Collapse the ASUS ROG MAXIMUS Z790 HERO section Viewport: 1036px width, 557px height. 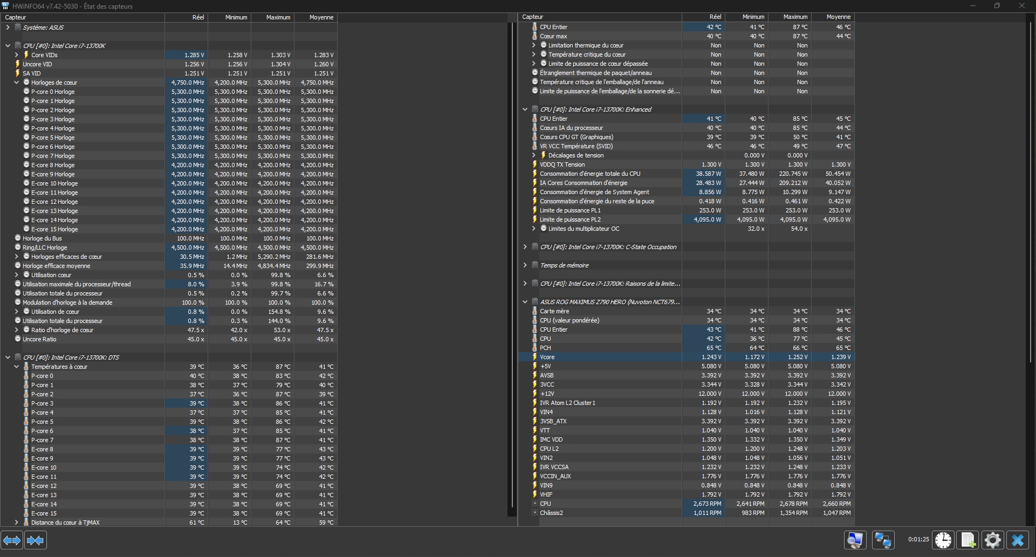click(x=525, y=302)
